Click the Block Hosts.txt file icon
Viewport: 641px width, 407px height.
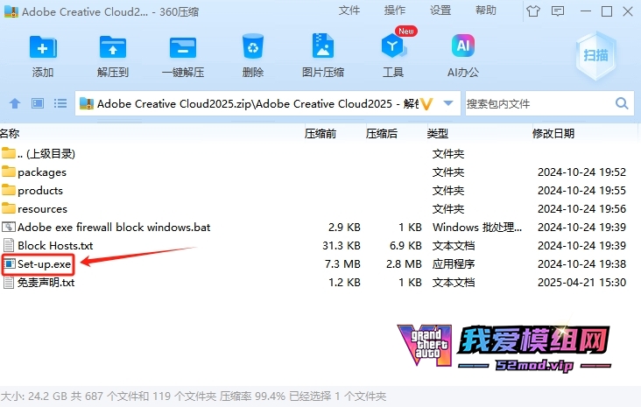tap(9, 245)
